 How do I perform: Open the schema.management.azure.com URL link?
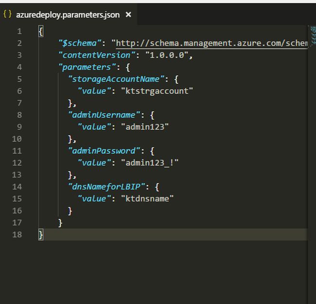[212, 43]
